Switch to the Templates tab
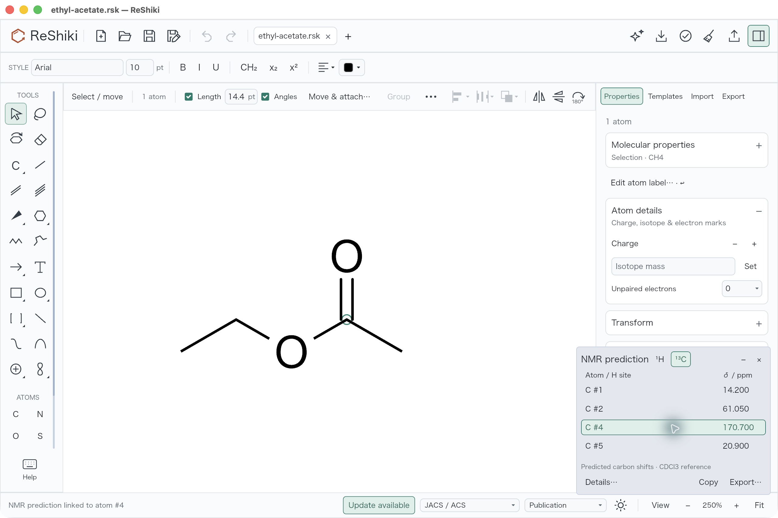This screenshot has height=518, width=778. click(665, 96)
